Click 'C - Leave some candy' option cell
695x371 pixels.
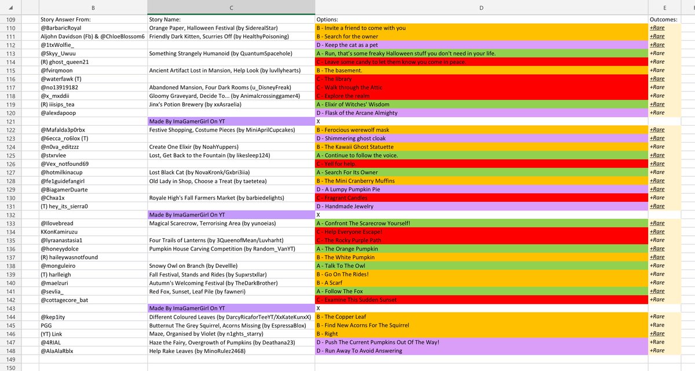(481, 61)
